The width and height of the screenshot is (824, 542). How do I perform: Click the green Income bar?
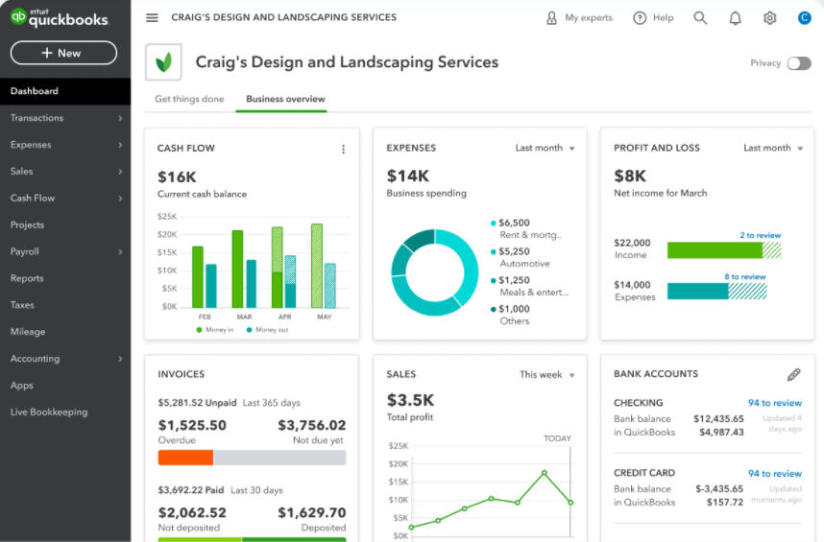point(715,250)
